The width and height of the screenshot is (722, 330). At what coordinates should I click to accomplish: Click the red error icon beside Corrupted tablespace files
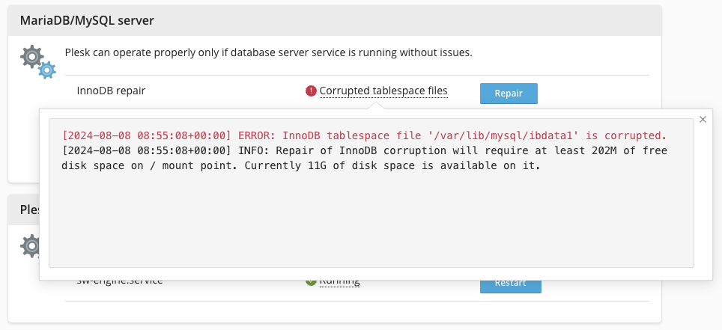click(x=311, y=91)
